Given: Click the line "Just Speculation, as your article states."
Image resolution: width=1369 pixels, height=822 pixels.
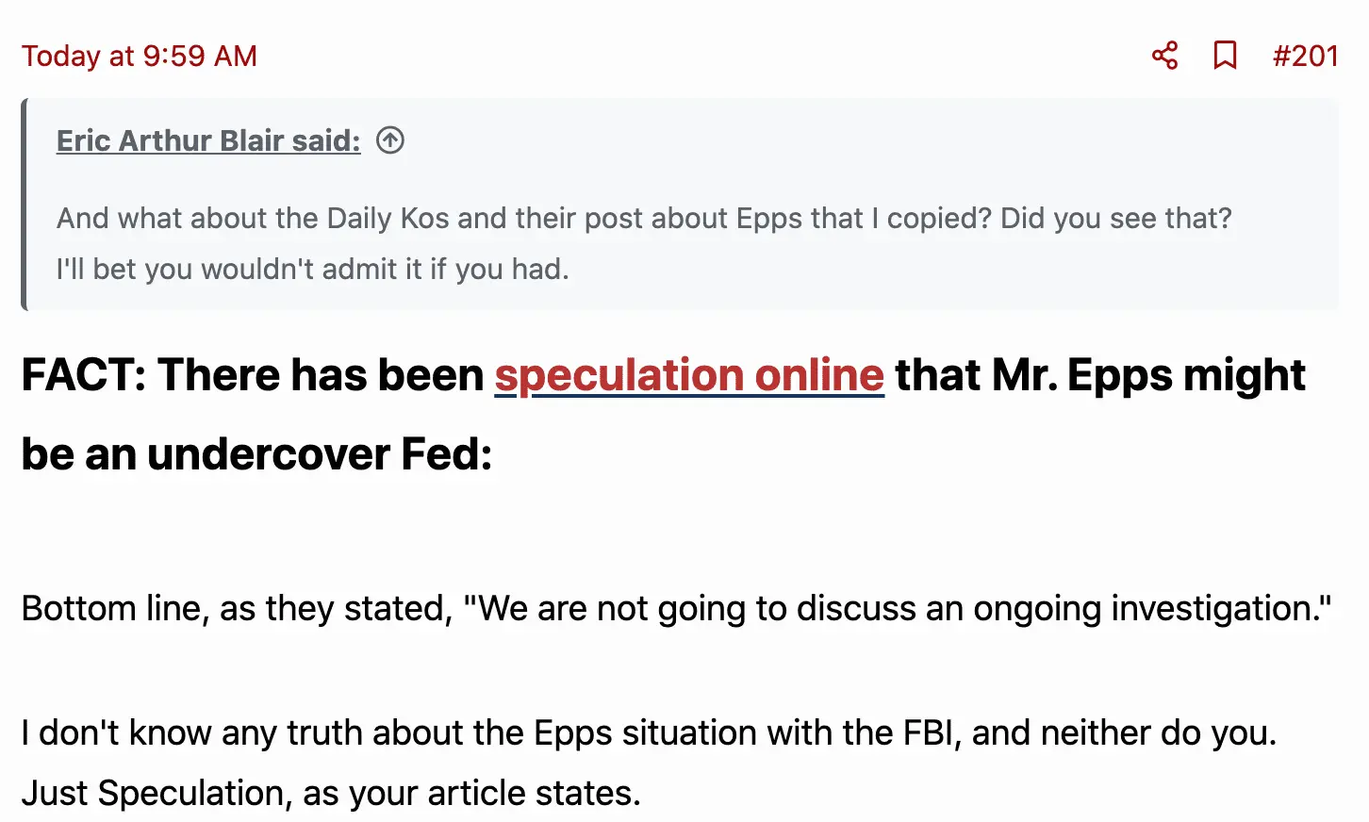Looking at the screenshot, I should (331, 794).
